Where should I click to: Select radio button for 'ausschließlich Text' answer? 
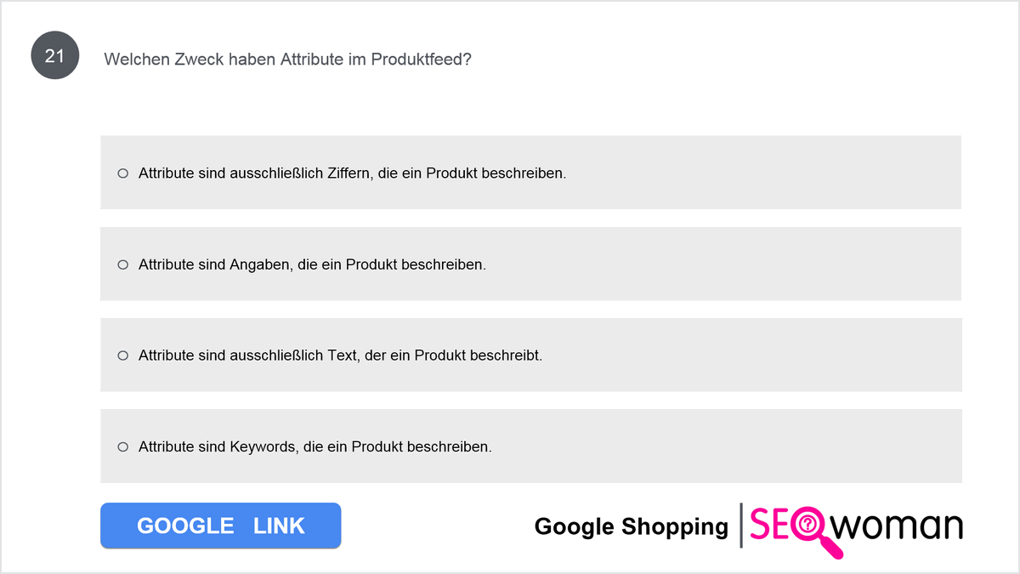122,355
